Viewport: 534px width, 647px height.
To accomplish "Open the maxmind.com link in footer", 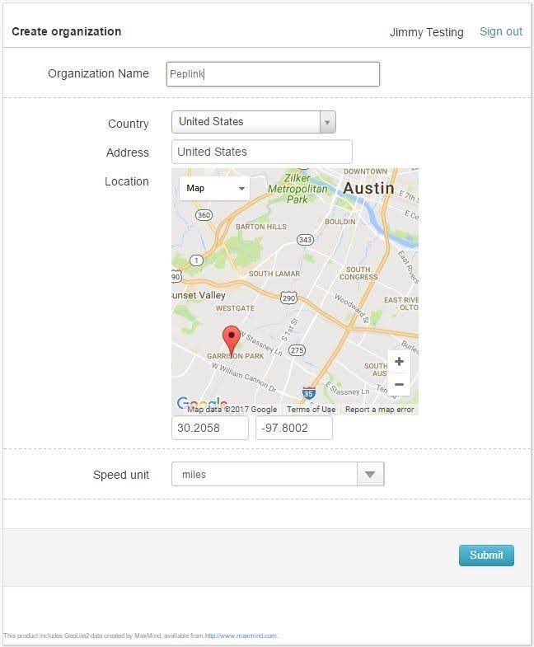I will coord(241,635).
